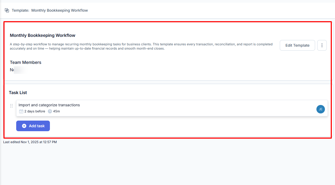Click the 2 days before due date label

click(x=35, y=111)
